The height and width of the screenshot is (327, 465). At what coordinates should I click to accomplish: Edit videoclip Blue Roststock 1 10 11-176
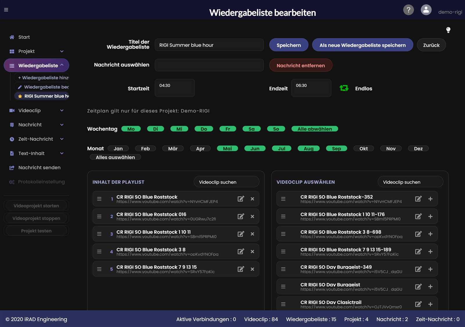click(x=418, y=216)
